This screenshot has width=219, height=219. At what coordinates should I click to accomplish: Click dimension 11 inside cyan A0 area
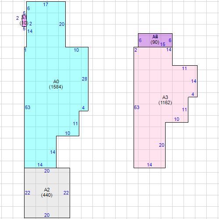point(75,124)
